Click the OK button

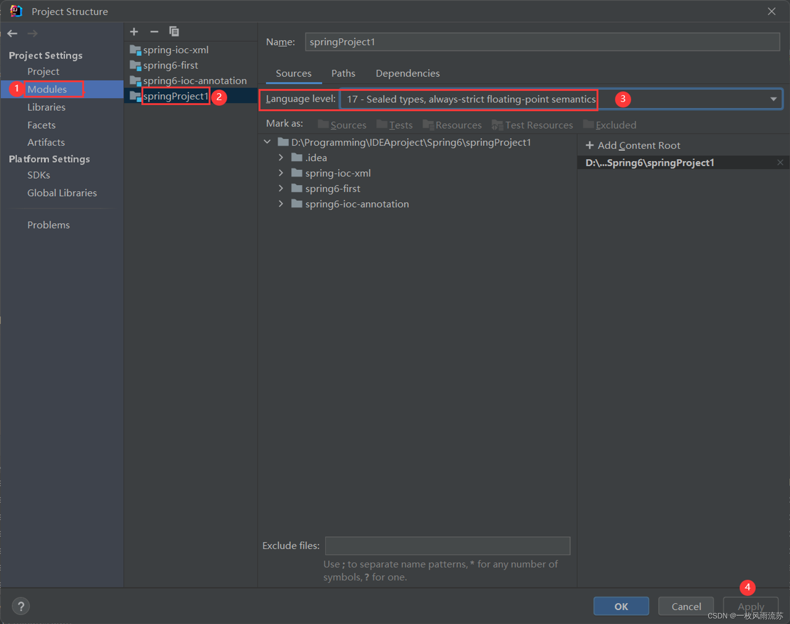coord(621,606)
